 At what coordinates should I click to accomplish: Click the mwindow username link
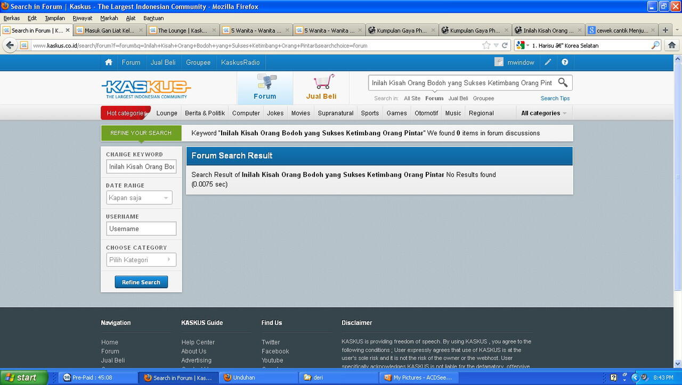click(521, 62)
